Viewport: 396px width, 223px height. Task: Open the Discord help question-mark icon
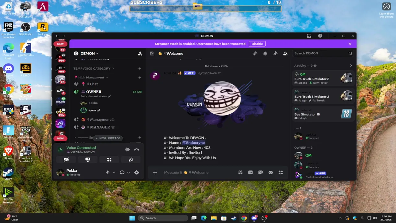[320, 36]
